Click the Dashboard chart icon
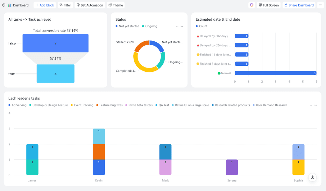Image resolution: width=326 pixels, height=191 pixels. click(x=10, y=5)
